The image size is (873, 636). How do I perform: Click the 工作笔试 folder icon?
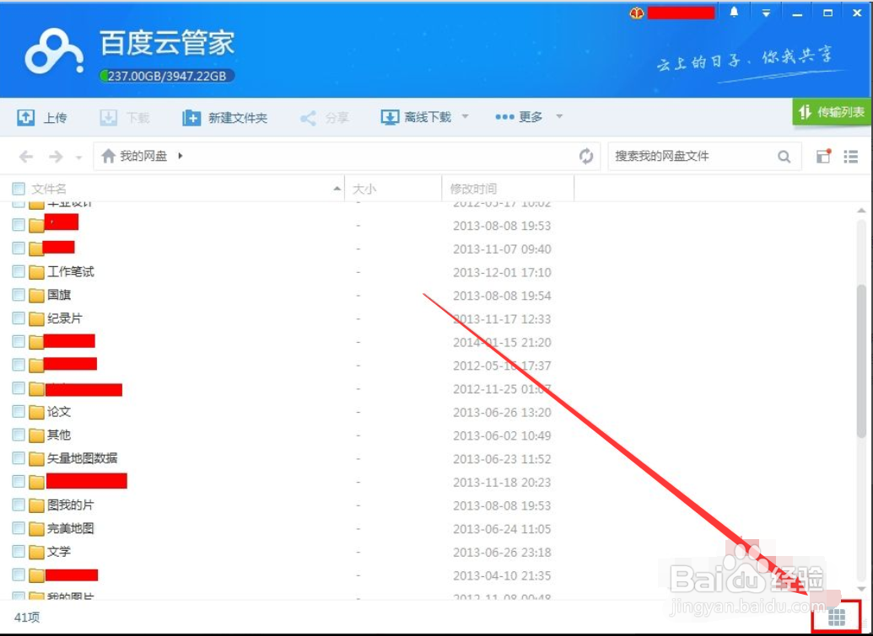[x=37, y=272]
